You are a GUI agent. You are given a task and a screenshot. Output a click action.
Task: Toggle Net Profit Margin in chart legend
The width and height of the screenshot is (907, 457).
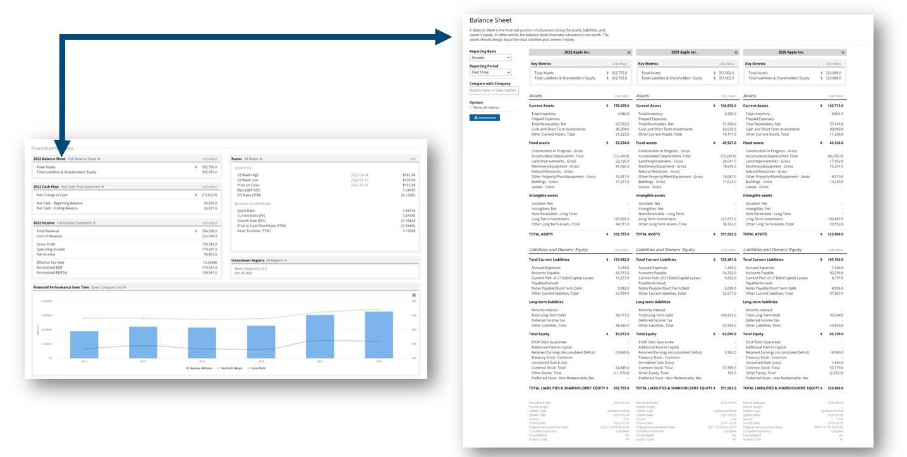coord(226,367)
